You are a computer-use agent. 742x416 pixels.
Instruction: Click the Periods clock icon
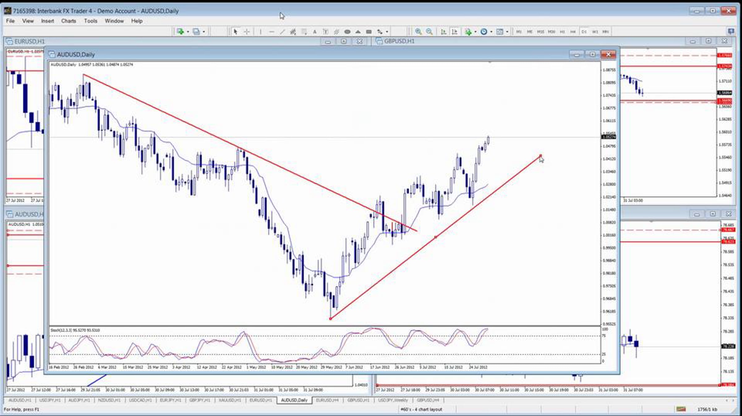tap(484, 32)
